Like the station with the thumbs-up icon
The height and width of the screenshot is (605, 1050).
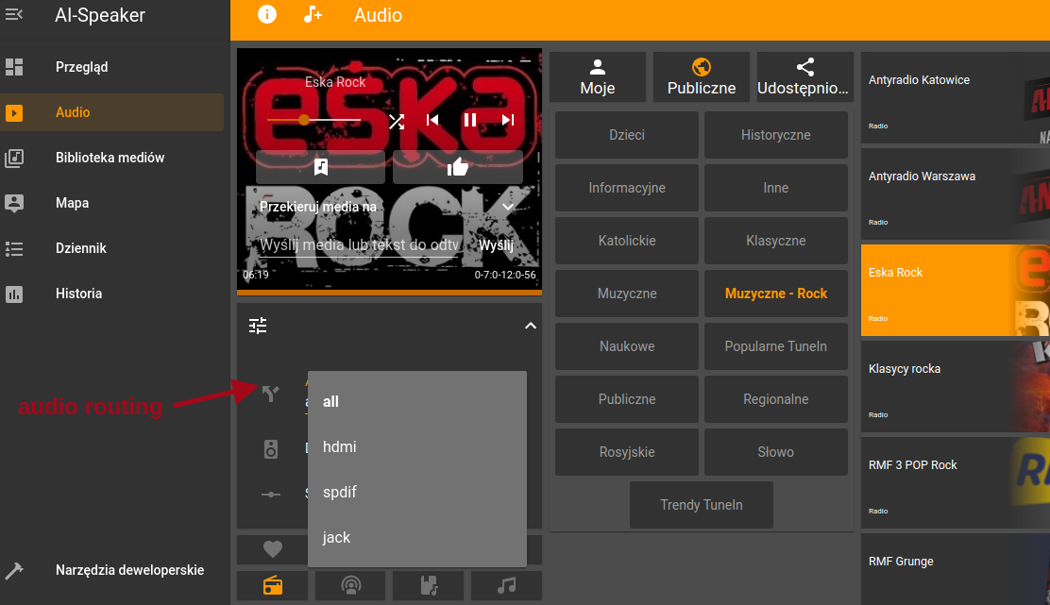458,167
